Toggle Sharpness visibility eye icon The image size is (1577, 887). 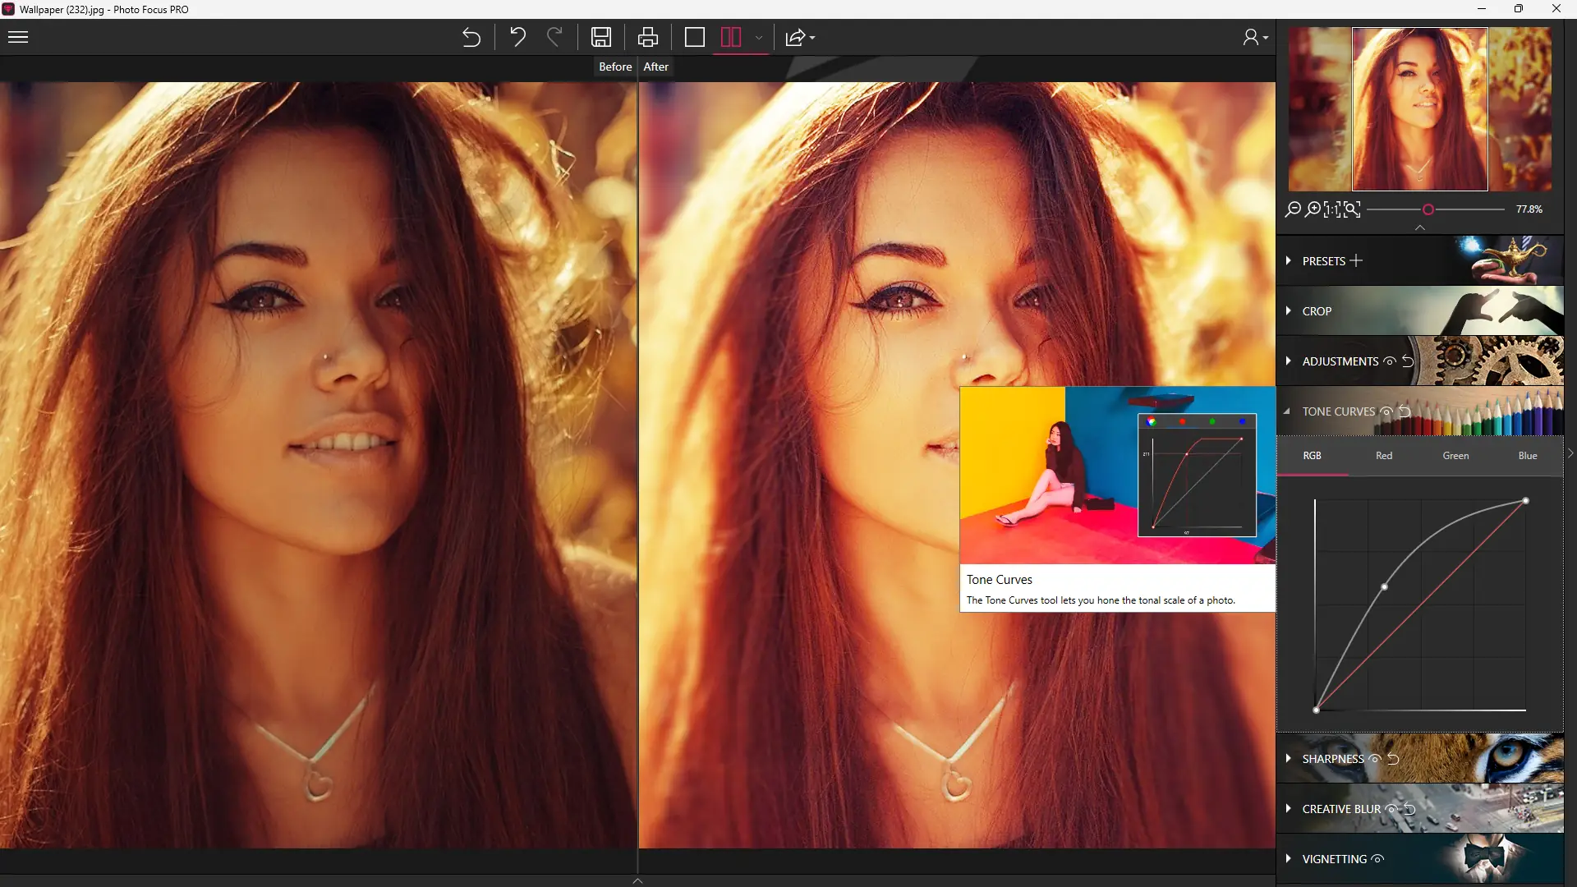tap(1375, 759)
